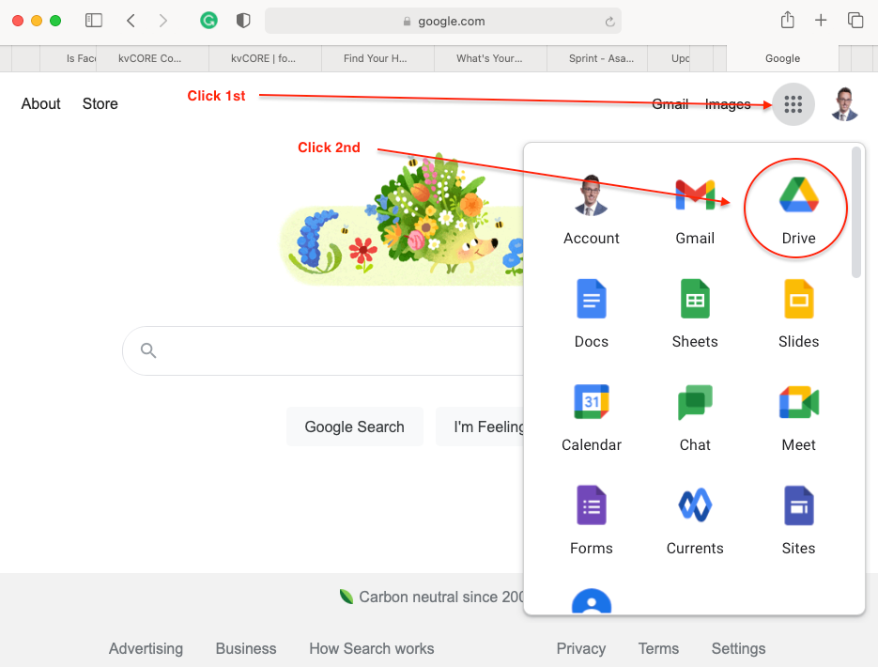Open the Advertising footer link

point(146,648)
